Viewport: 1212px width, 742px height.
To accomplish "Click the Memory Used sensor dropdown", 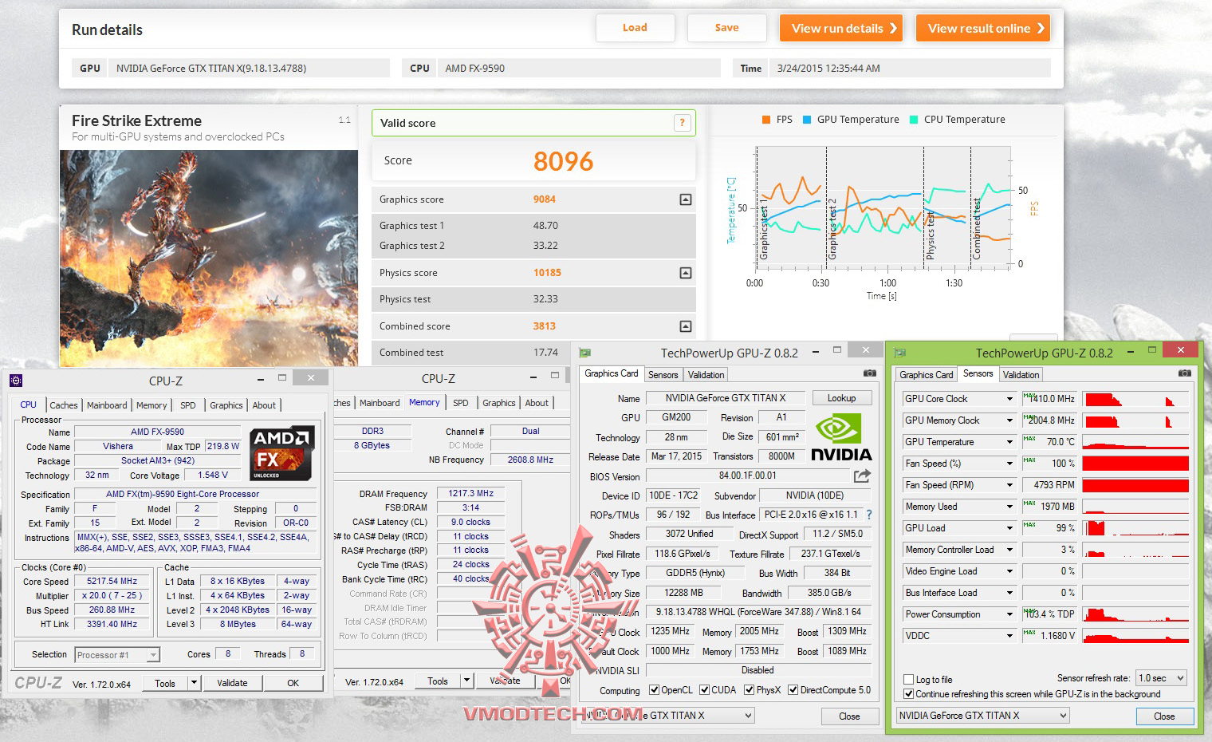I will (x=1009, y=507).
